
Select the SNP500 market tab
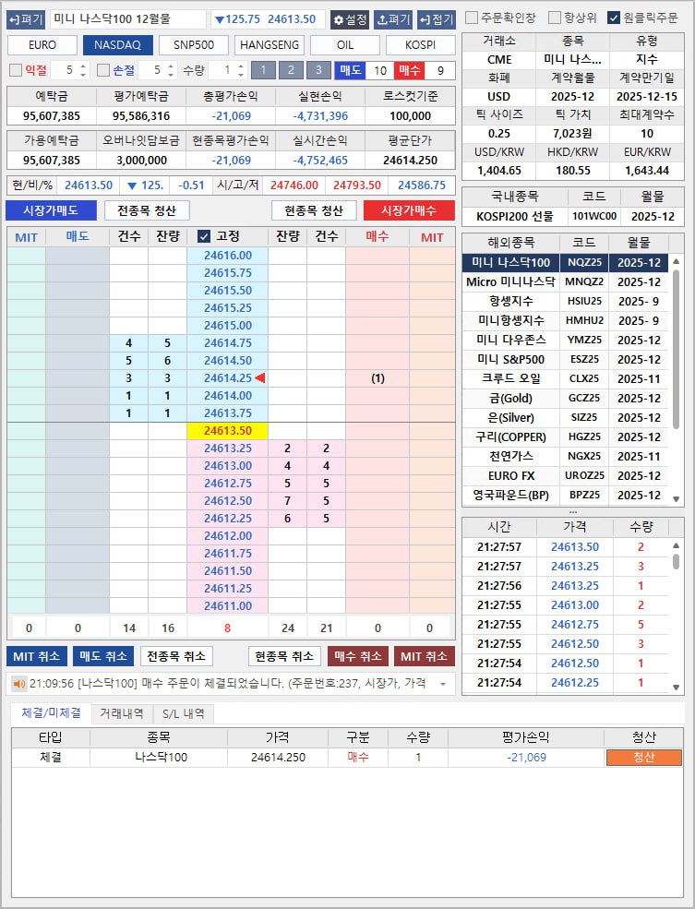tap(194, 45)
